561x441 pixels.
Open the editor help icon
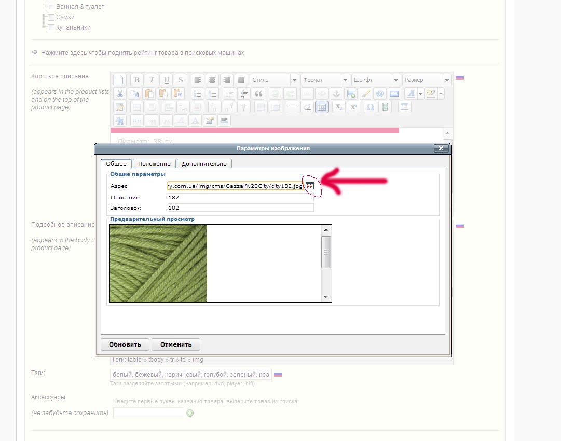(x=380, y=93)
